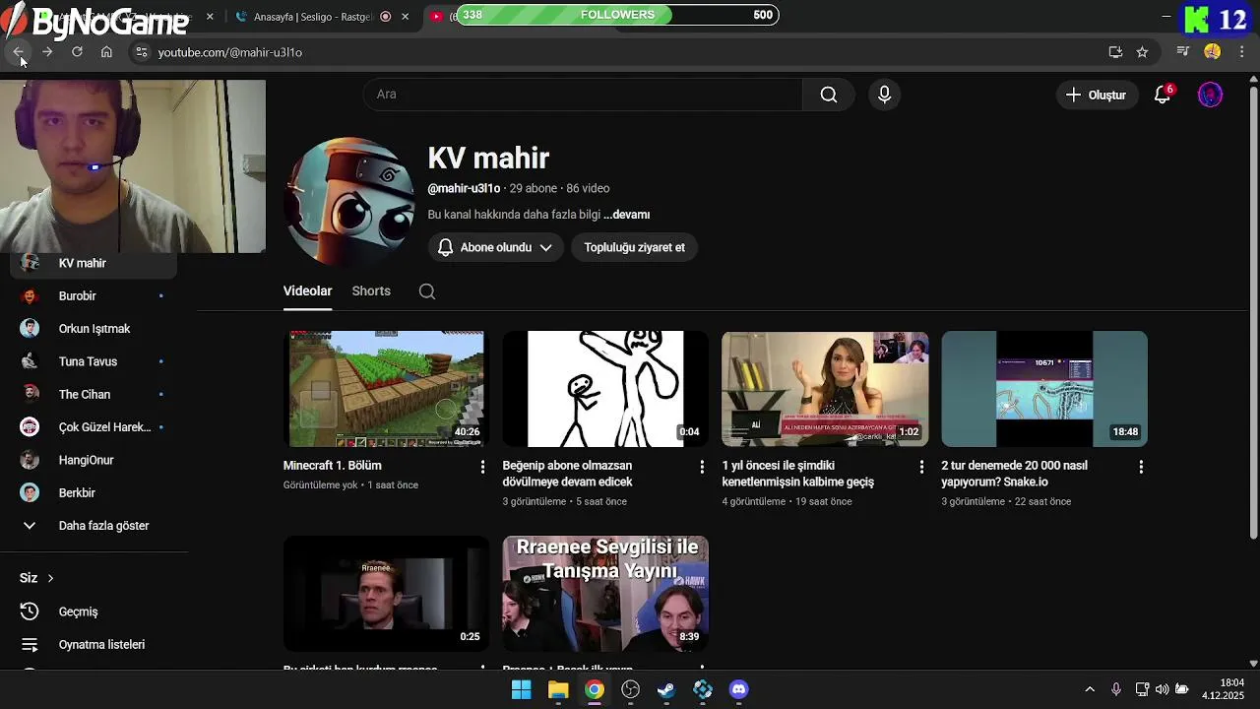Screen dimensions: 1260x709
Task: Close the Anasayfa Sesligo tab
Action: pyautogui.click(x=405, y=17)
